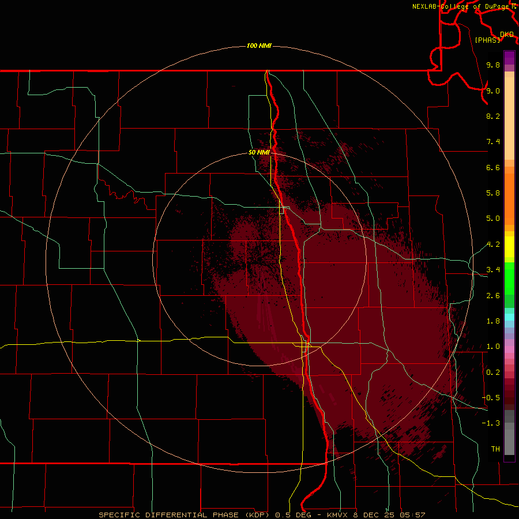Click the 8 DEC 25 date text
The width and height of the screenshot is (519, 519).
(375, 515)
